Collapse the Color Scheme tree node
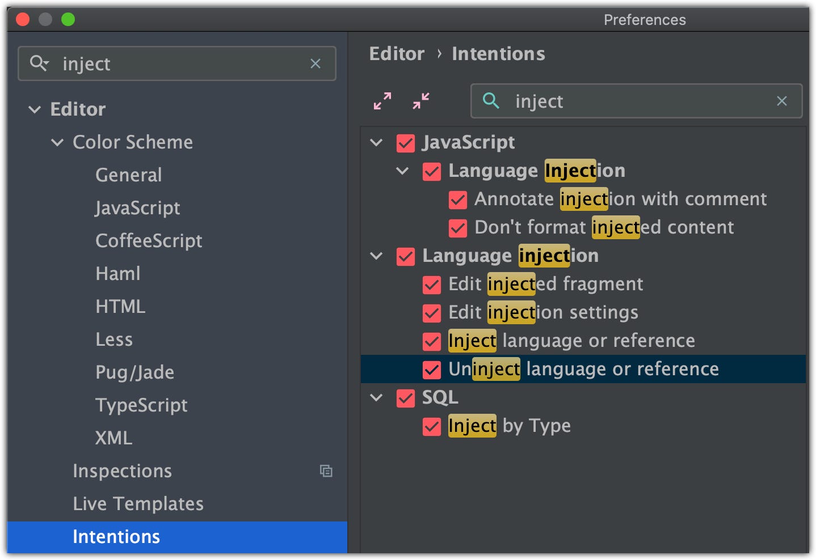 57,142
